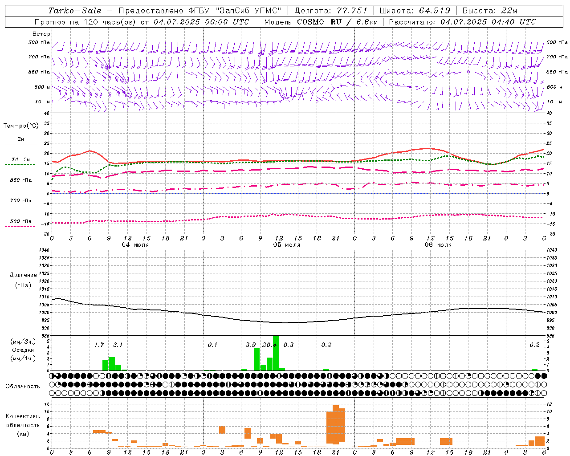Click the "Тем-ра(°C)" axis label
Screen dimensions: 570x456
[x=21, y=126]
